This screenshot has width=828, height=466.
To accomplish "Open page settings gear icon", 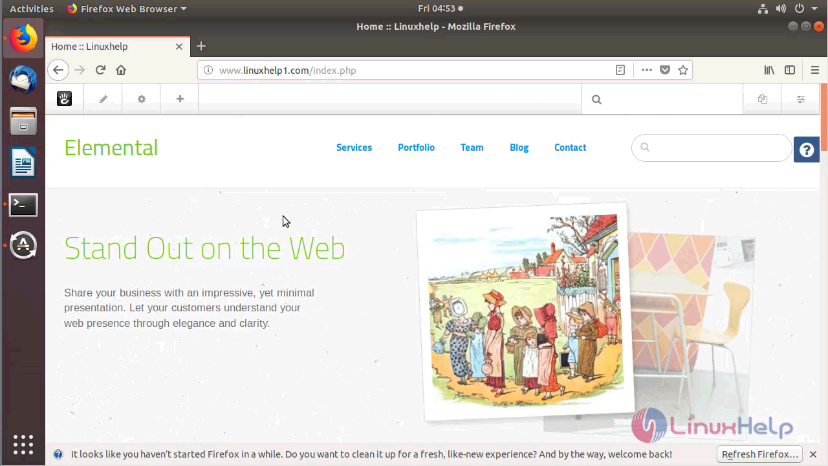I will tap(141, 99).
